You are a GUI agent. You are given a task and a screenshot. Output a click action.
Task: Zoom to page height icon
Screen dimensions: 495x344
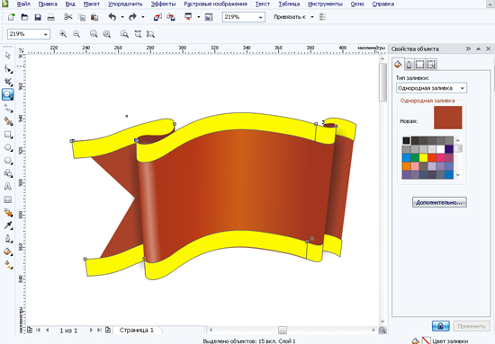point(150,34)
